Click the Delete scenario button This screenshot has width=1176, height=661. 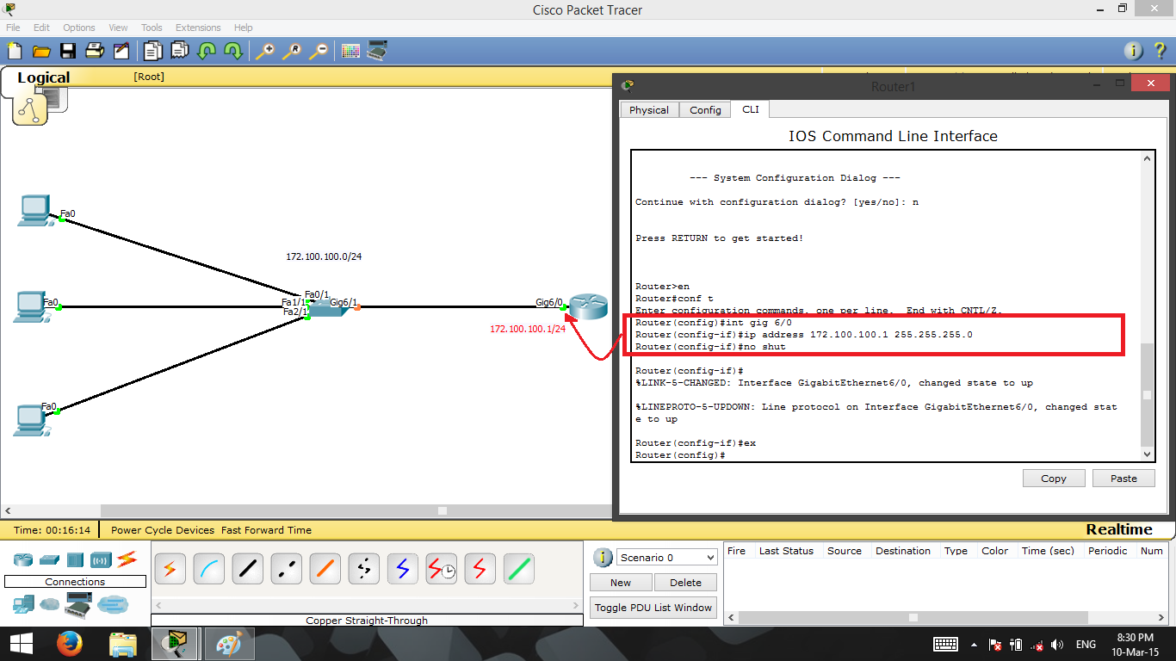click(x=685, y=583)
